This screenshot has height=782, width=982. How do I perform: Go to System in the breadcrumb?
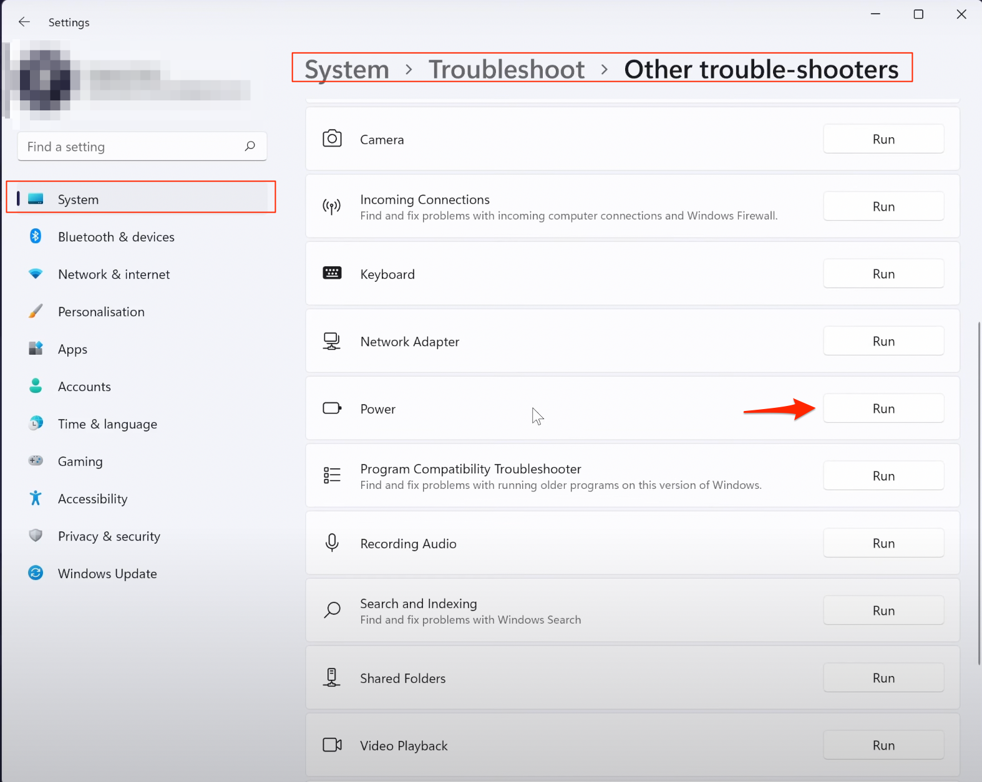pos(346,69)
